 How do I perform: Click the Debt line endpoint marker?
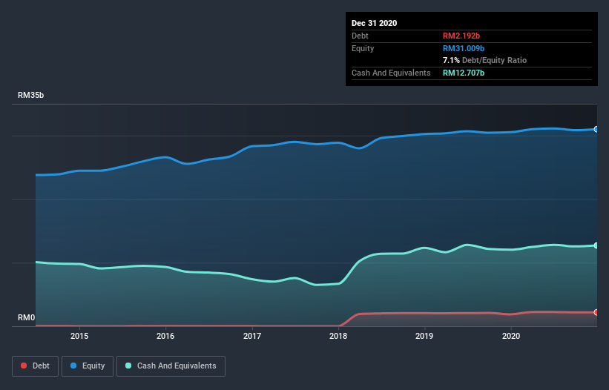tap(596, 312)
